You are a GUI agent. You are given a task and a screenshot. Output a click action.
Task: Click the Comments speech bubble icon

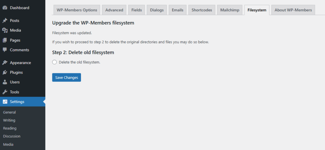[x=5, y=50]
